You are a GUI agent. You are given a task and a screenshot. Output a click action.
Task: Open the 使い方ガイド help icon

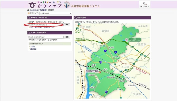click(x=144, y=5)
